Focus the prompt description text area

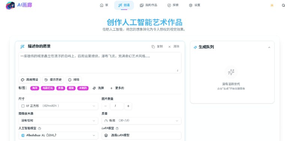coord(100,62)
